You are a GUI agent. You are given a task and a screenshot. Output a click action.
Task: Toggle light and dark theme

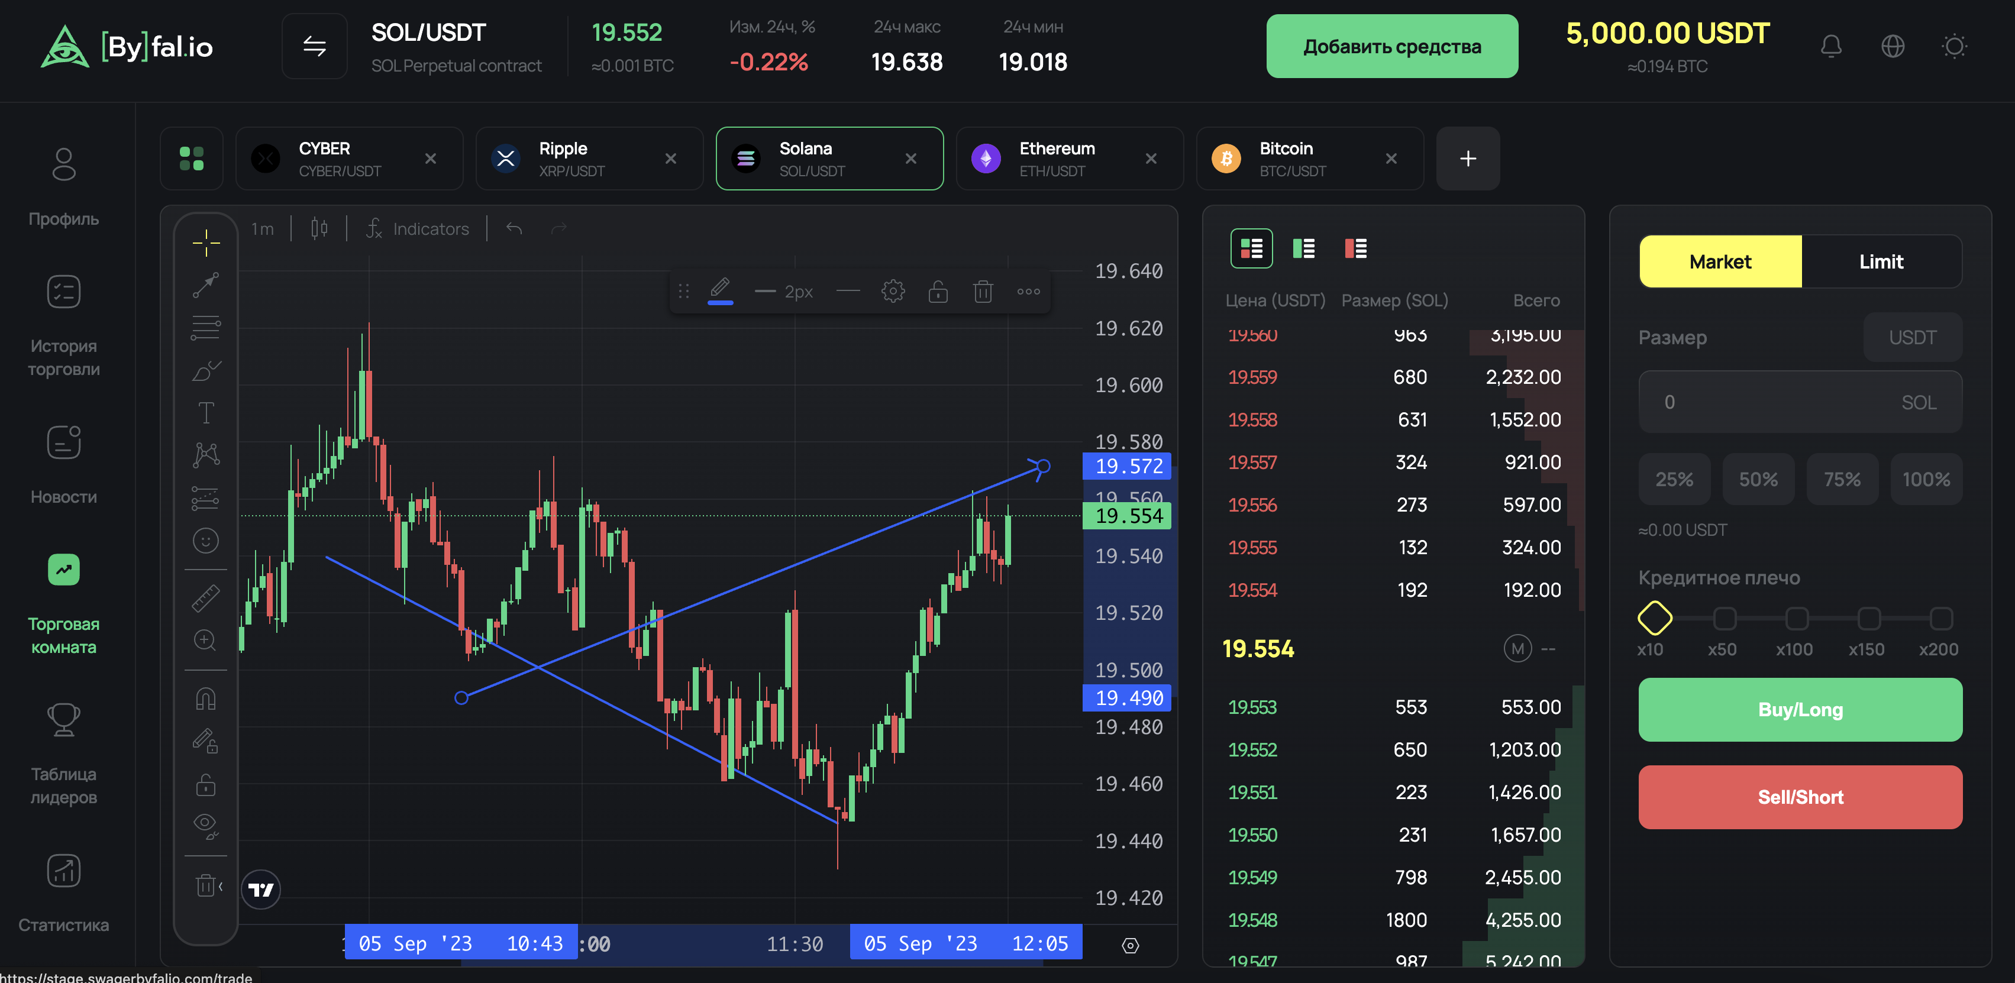(x=1954, y=46)
